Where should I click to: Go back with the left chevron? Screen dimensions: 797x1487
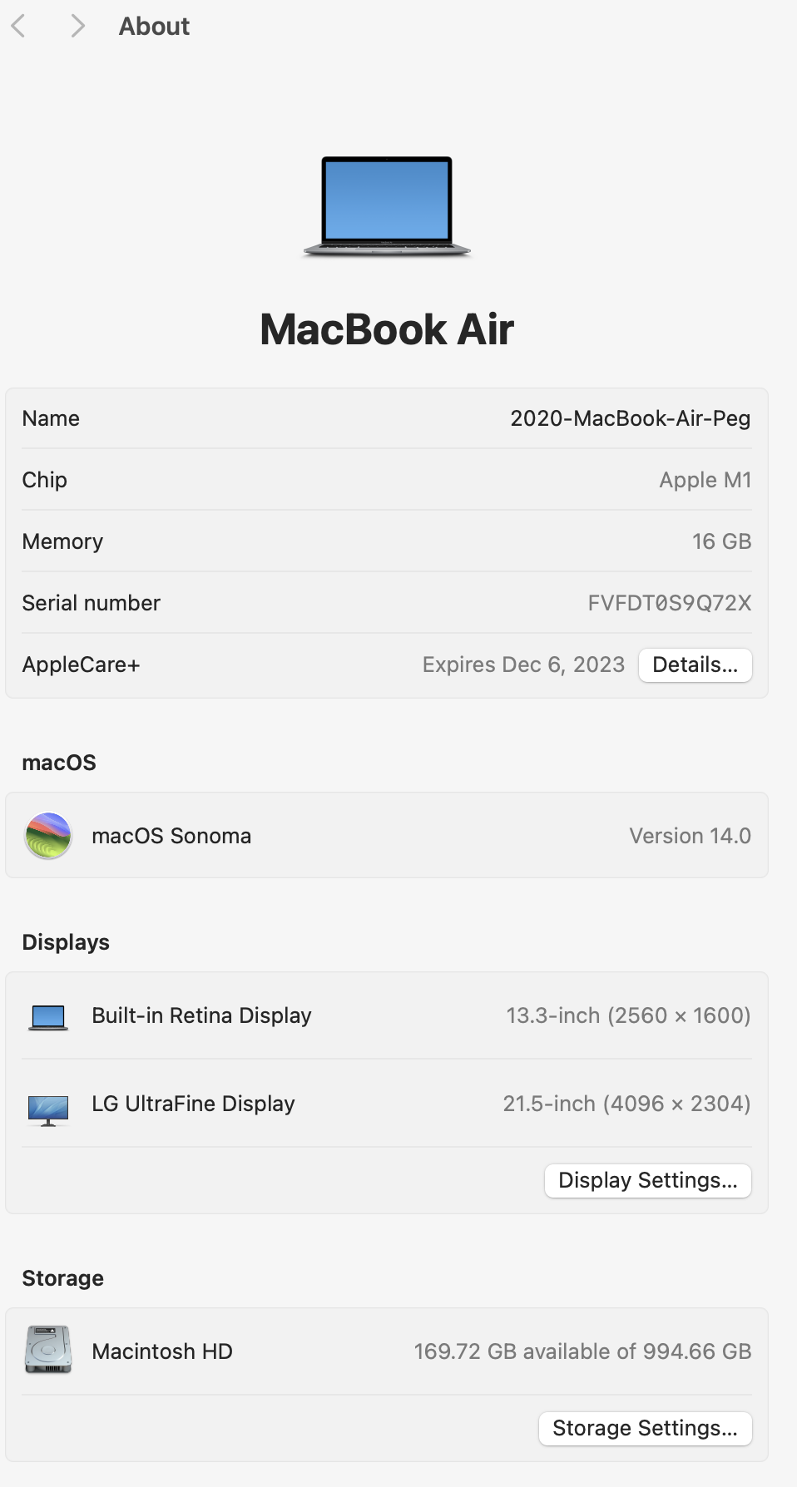pyautogui.click(x=18, y=27)
